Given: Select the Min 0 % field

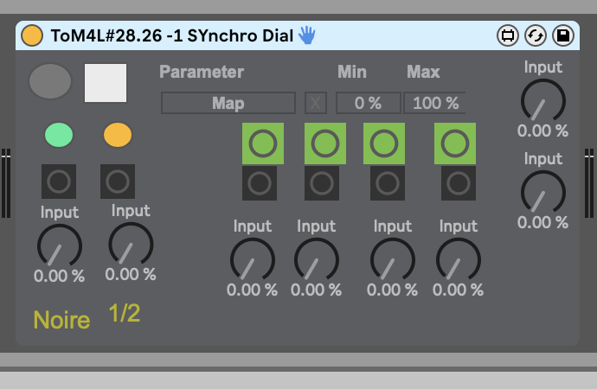Looking at the screenshot, I should [x=369, y=103].
